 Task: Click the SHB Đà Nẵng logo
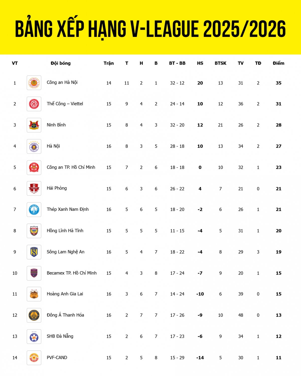pos(34,337)
